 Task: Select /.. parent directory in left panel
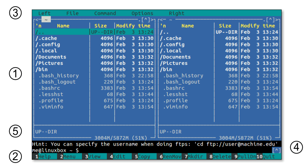coord(94,32)
